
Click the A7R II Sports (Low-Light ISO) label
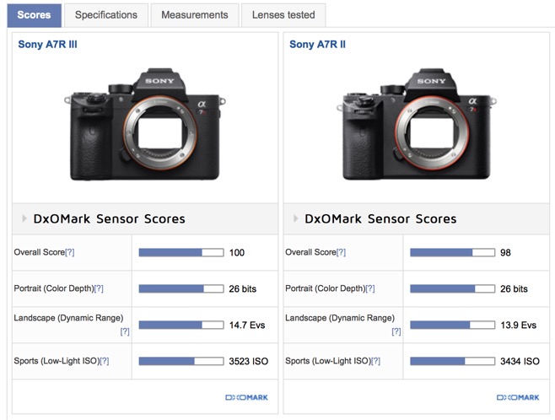coord(328,361)
